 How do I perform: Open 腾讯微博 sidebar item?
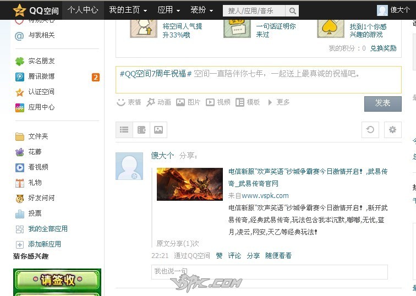click(x=41, y=76)
